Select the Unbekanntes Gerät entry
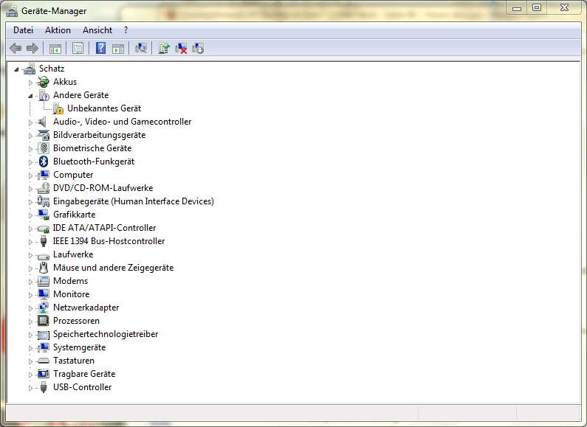 click(x=104, y=108)
